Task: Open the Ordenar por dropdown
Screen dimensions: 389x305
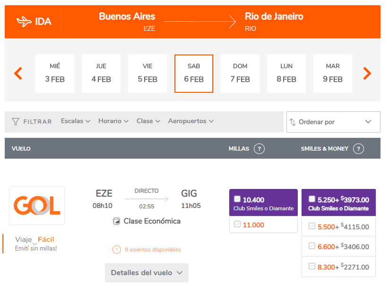Action: click(333, 122)
